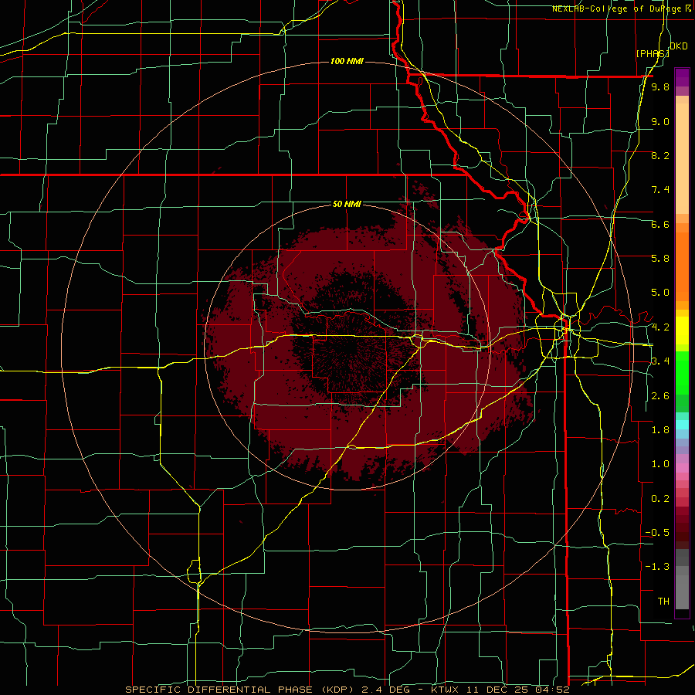Pick the yellow segment beside the 4.2 label
Screen dimensions: 695x695
[682, 331]
